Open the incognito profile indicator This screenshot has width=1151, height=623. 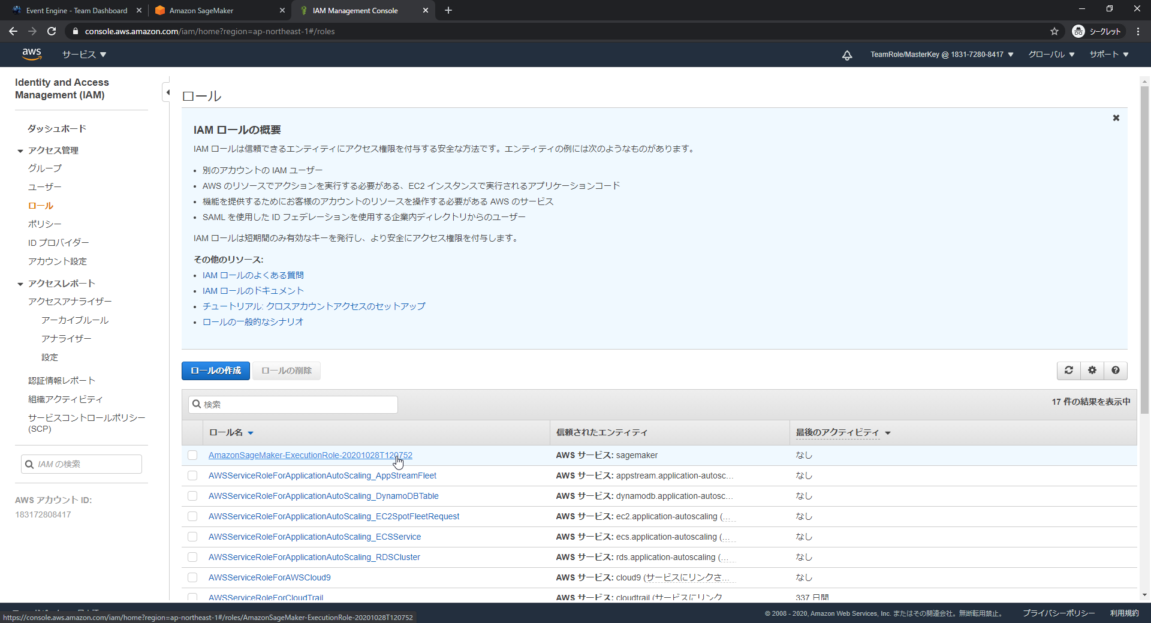click(x=1096, y=31)
